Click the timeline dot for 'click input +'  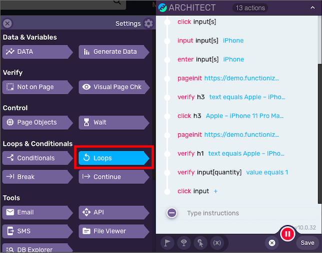coord(167,192)
